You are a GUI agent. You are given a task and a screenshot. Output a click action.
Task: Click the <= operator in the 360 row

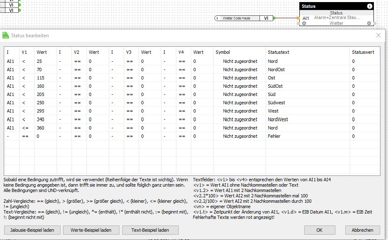click(x=25, y=128)
